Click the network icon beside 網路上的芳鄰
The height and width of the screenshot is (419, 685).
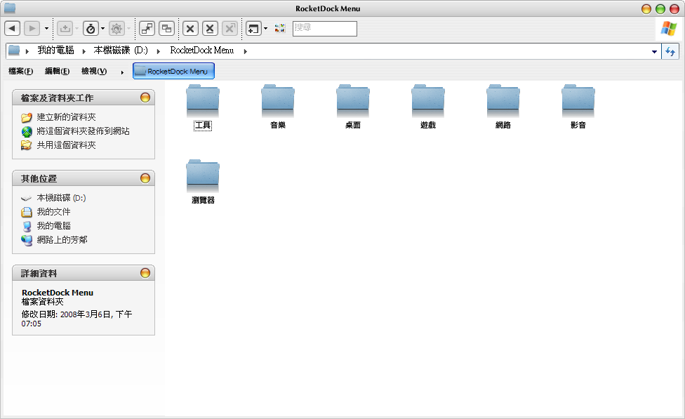pyautogui.click(x=27, y=240)
